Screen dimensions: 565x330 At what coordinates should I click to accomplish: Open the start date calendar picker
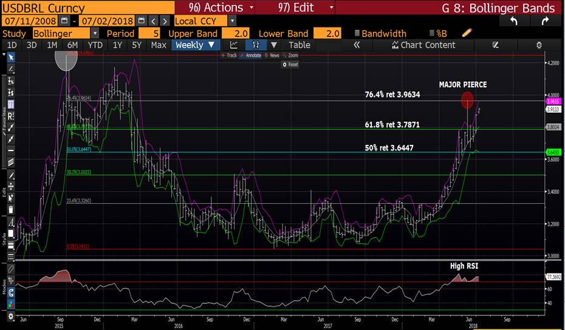pyautogui.click(x=64, y=21)
